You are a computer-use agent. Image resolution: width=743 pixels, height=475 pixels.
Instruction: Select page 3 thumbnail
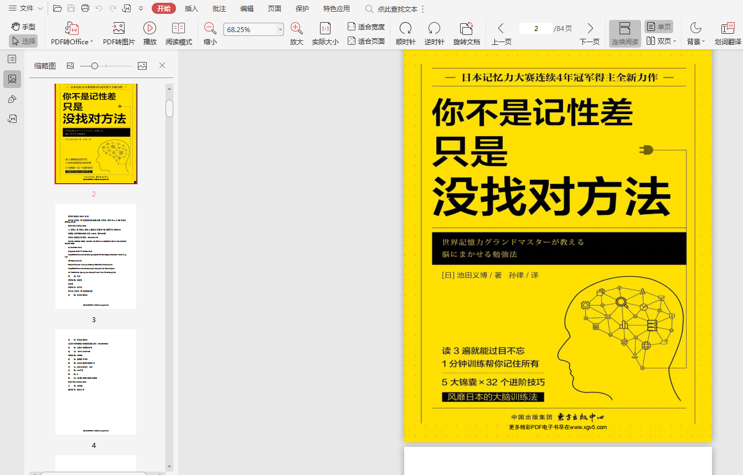coord(95,256)
